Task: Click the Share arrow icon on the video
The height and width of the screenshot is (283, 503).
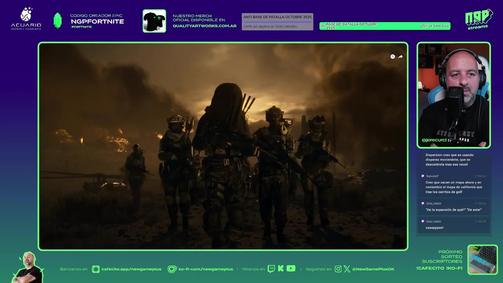Action: [400, 57]
